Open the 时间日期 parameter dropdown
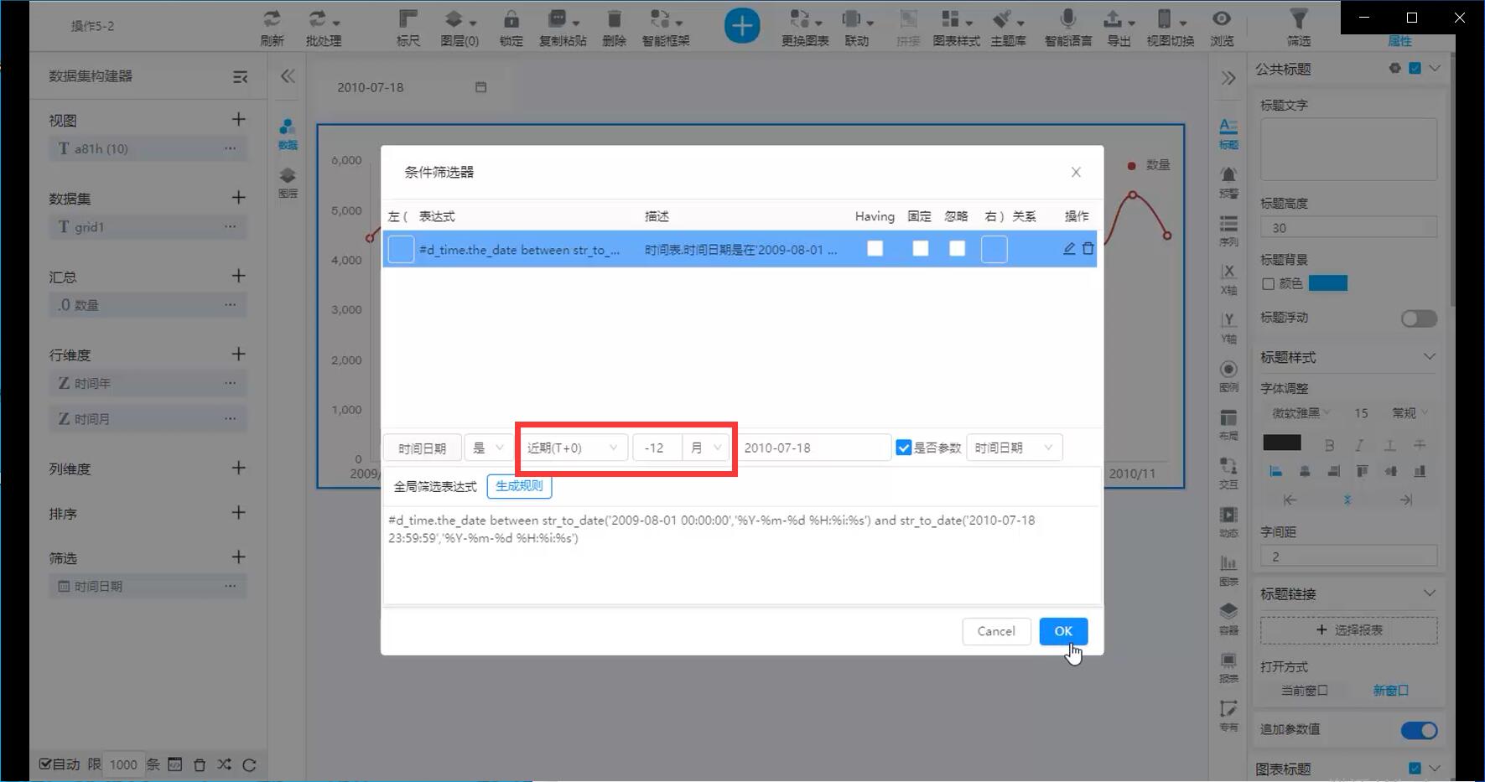This screenshot has width=1485, height=782. click(x=1014, y=448)
